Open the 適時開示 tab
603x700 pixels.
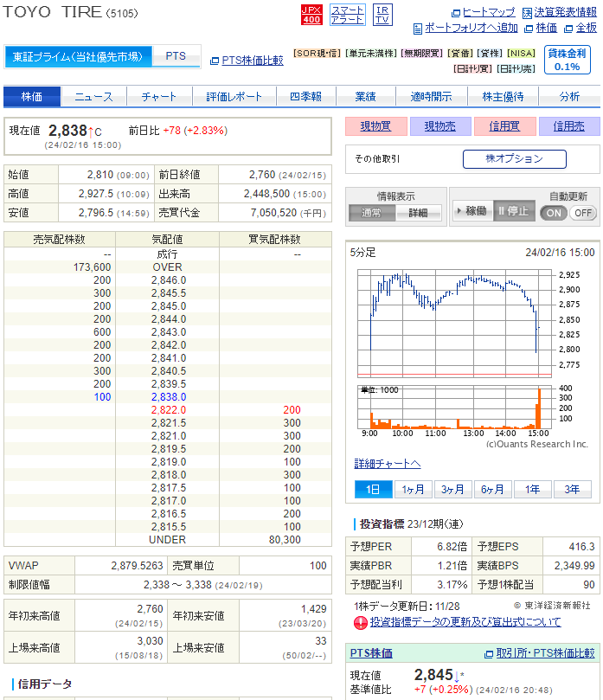tap(431, 96)
